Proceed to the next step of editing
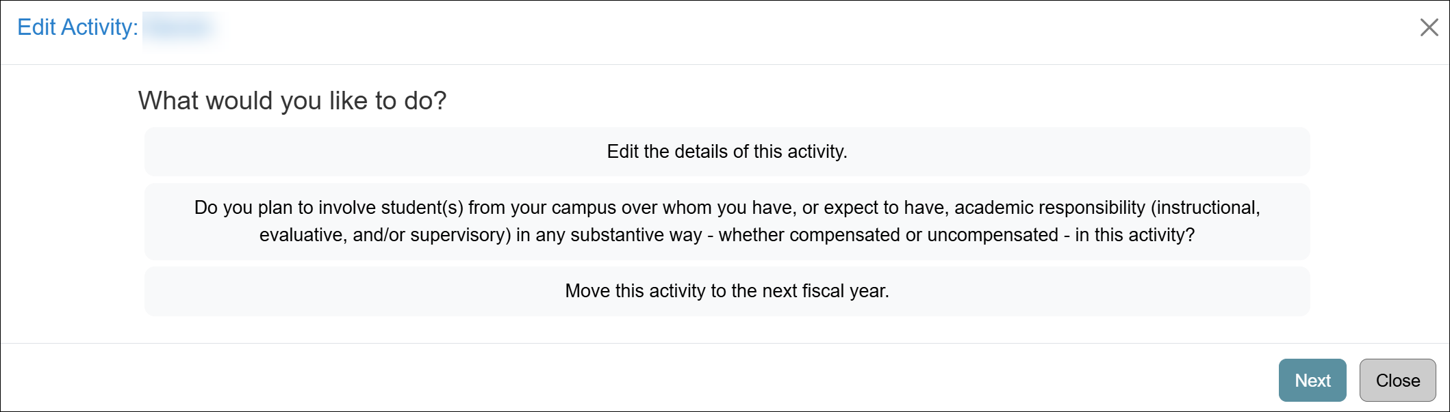 [1312, 380]
